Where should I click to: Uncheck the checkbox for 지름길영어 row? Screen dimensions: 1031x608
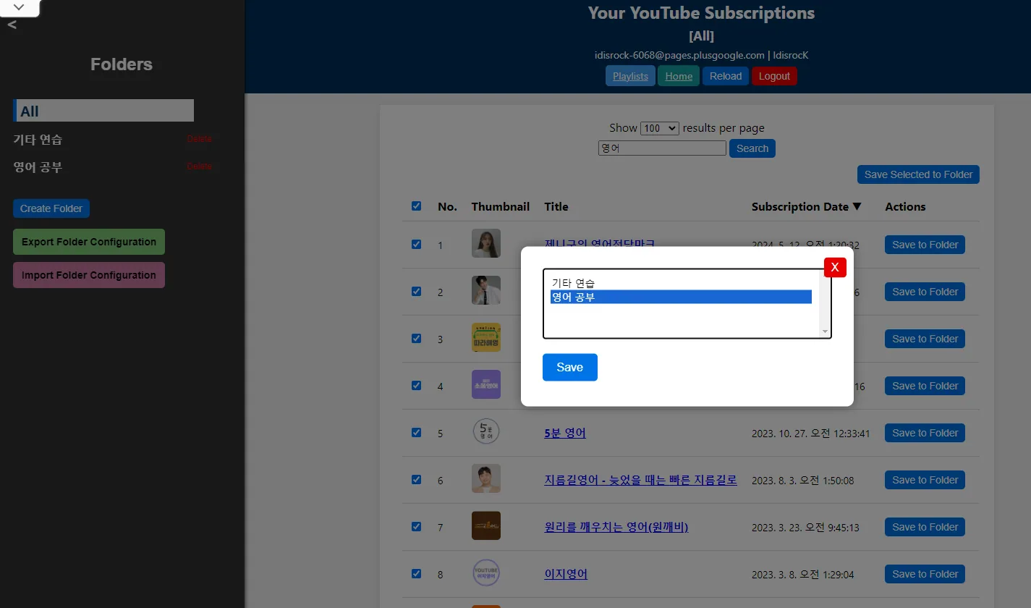pyautogui.click(x=416, y=480)
